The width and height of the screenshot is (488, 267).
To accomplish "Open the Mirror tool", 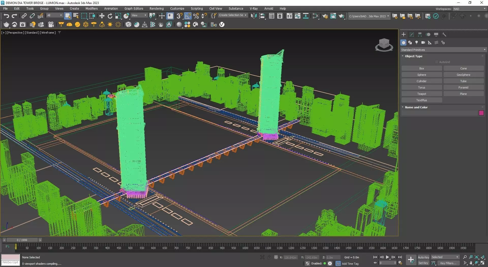I will (253, 16).
